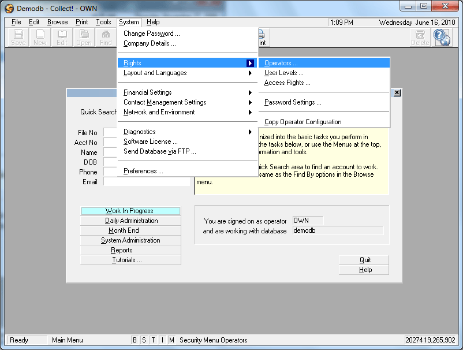
Task: Toggle the M indicator in status bar
Action: (171, 340)
